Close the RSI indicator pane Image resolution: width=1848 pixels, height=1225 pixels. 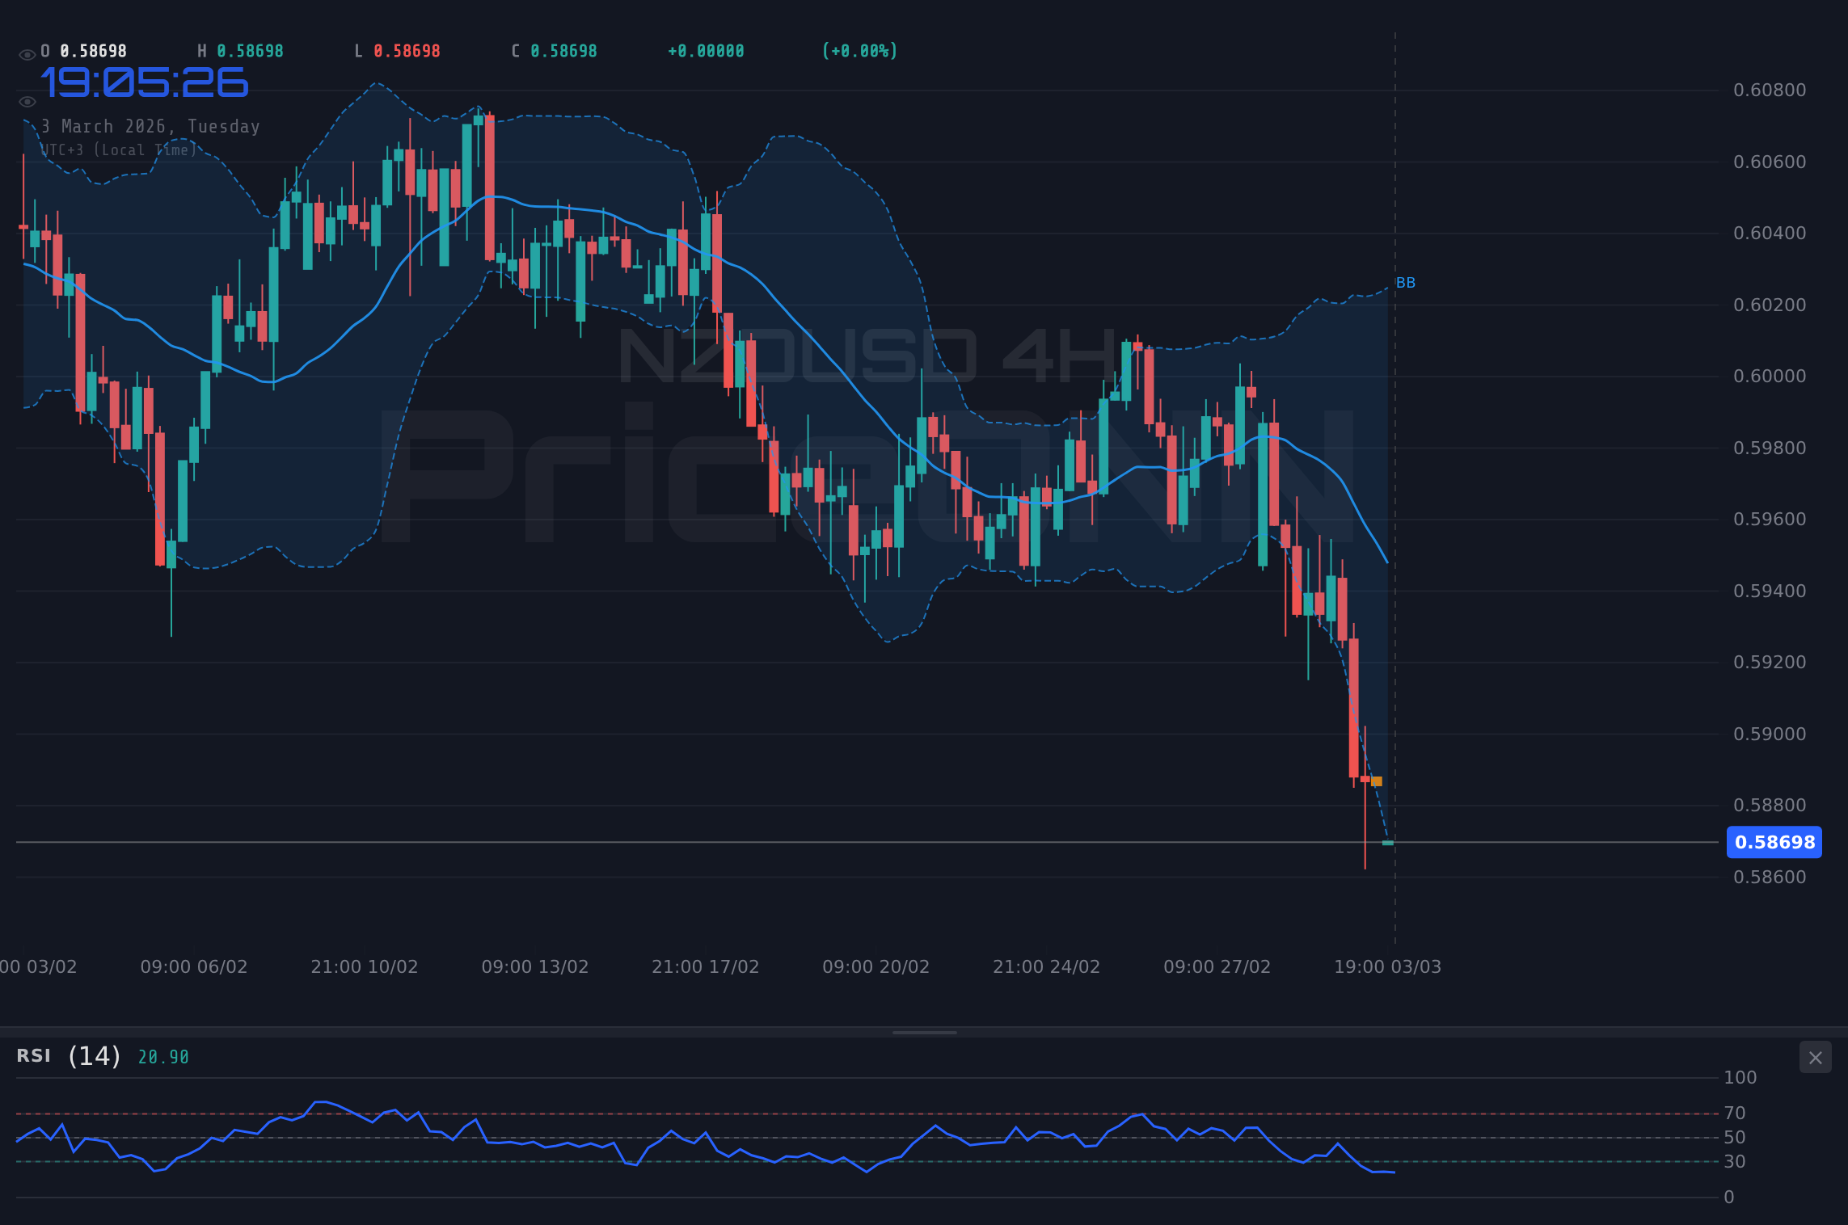point(1816,1057)
